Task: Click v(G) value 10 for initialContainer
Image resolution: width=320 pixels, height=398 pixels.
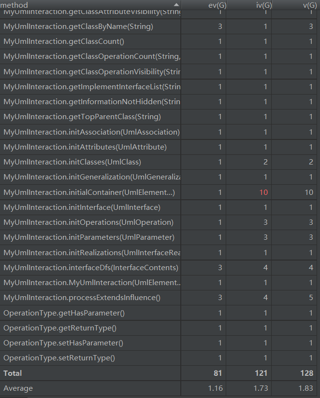Action: coord(309,192)
